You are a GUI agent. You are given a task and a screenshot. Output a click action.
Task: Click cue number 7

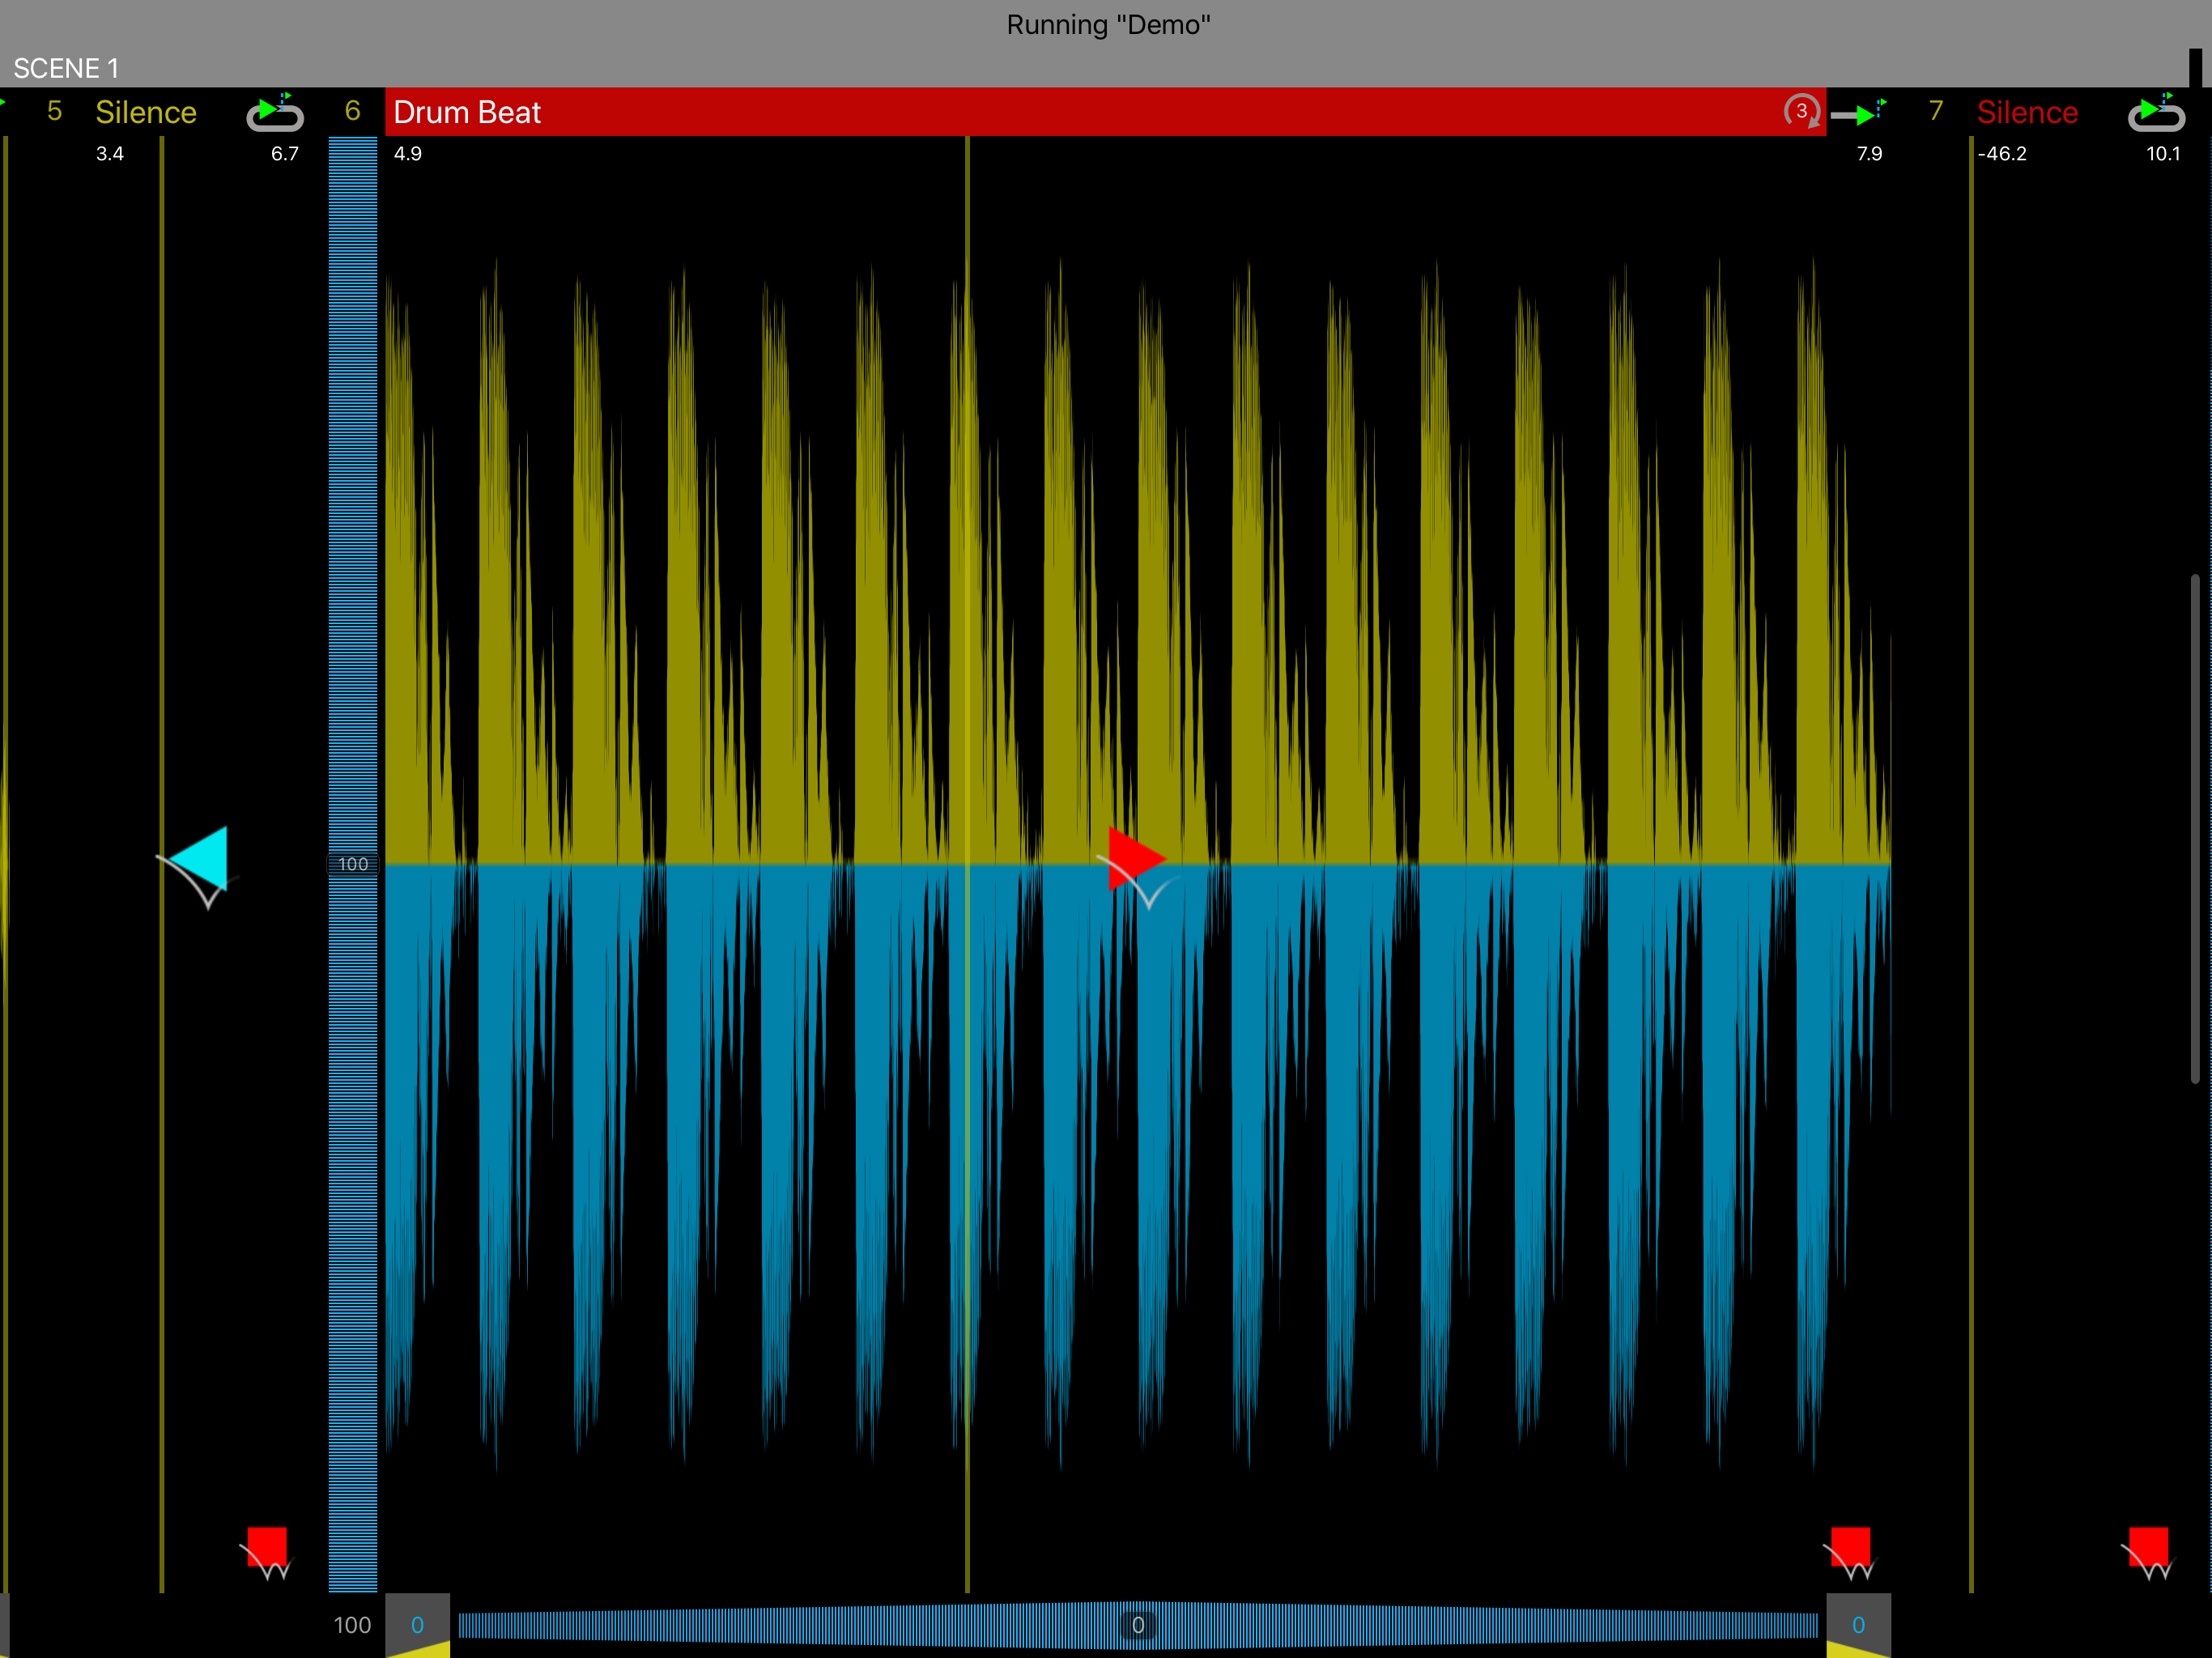click(x=1936, y=111)
